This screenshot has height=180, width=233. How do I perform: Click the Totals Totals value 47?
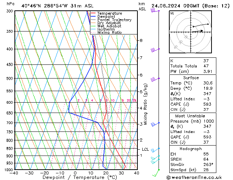coord(206,66)
